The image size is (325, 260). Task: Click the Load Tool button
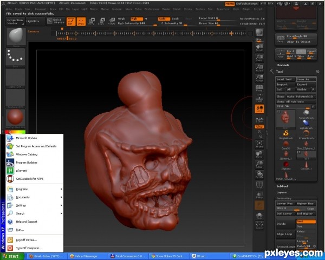(285, 80)
